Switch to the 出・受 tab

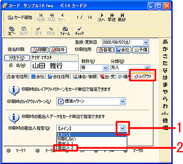pyautogui.click(x=107, y=77)
